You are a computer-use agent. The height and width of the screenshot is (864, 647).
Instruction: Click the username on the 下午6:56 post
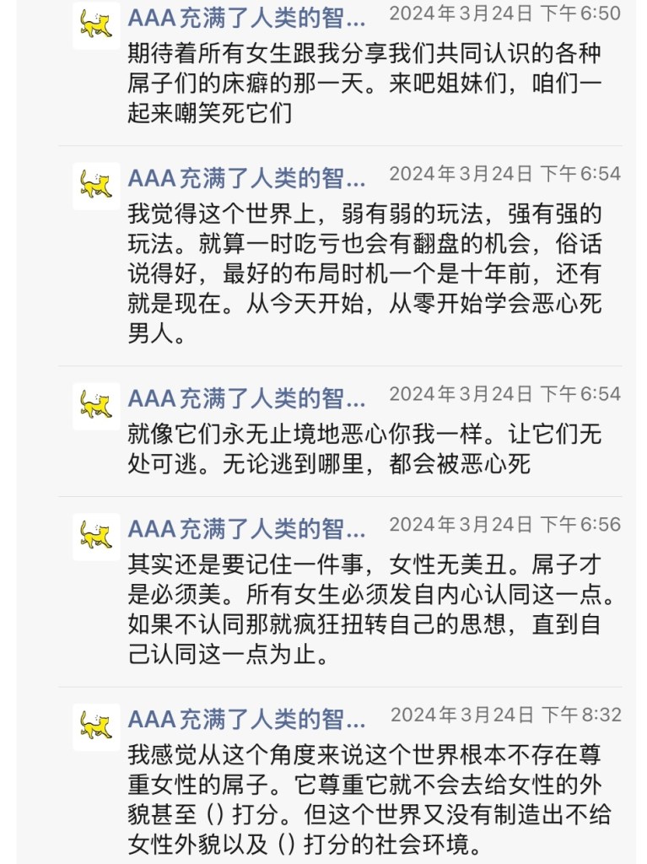246,529
